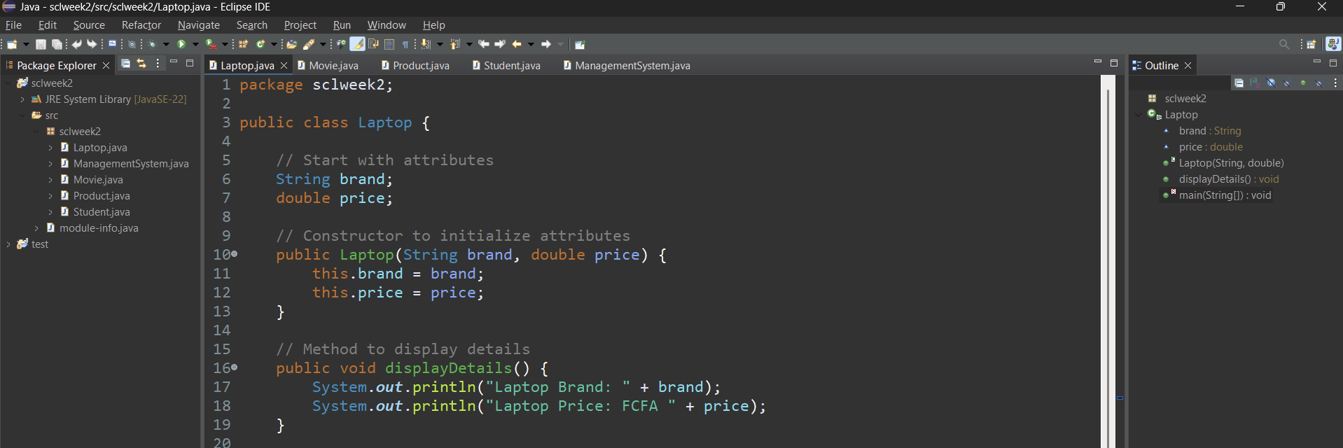Open the New dropdown arrow
Image resolution: width=1343 pixels, height=448 pixels.
26,44
